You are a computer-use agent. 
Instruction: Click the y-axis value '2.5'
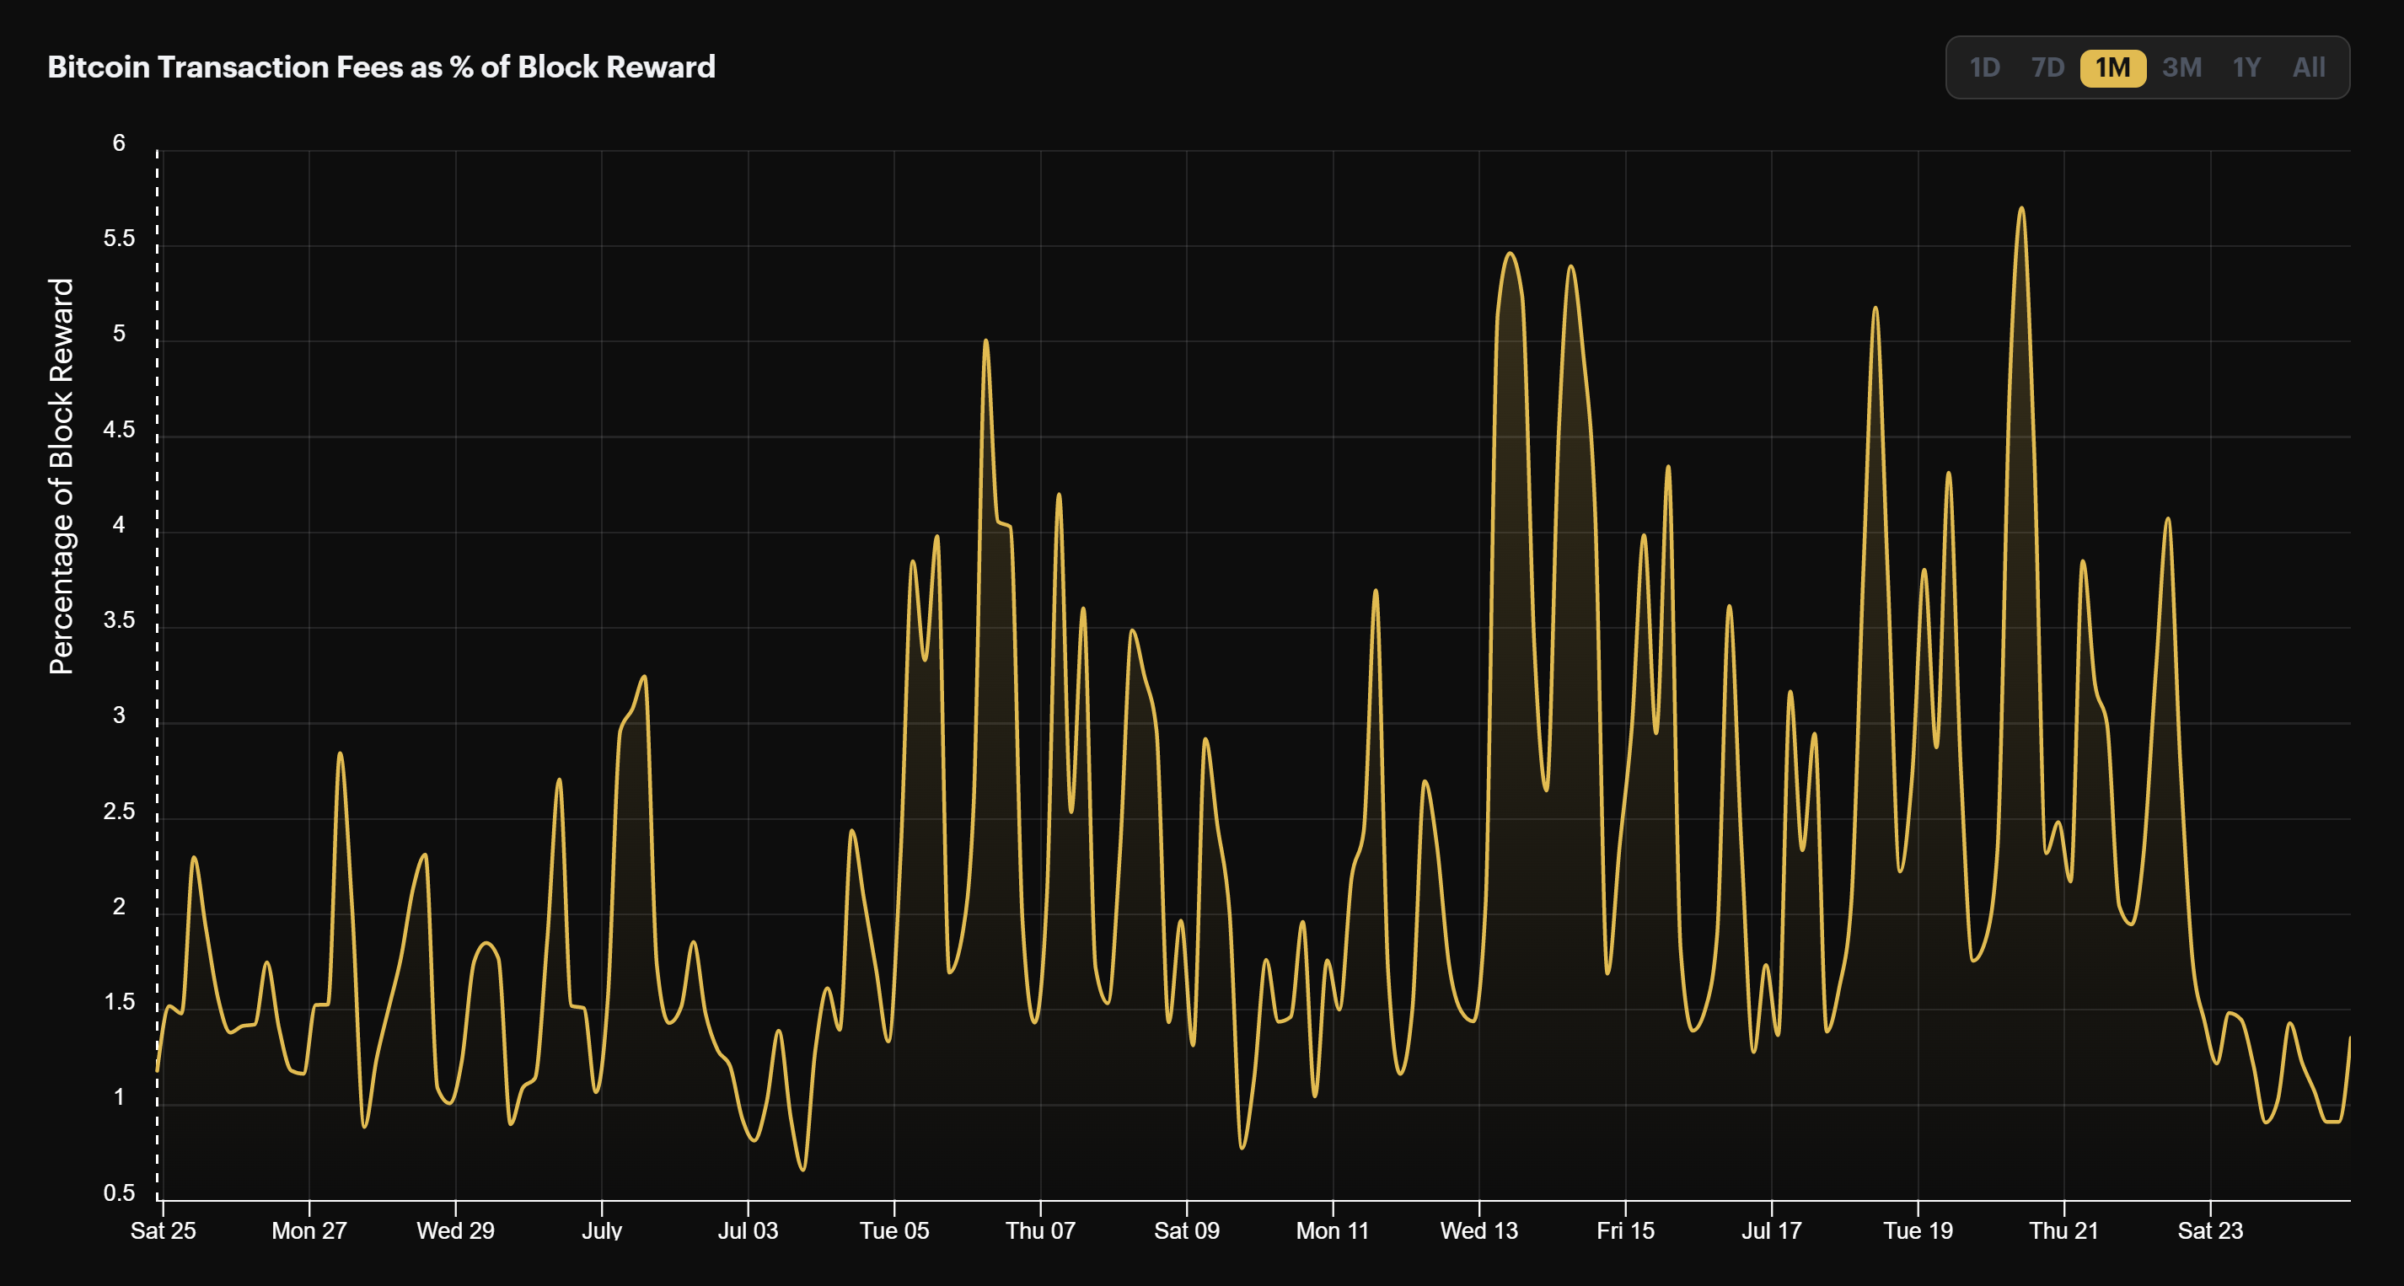pos(119,811)
